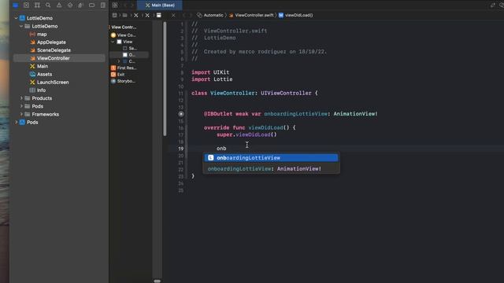The width and height of the screenshot is (504, 283).
Task: Select the highlighted O... outline row
Action: point(129,55)
